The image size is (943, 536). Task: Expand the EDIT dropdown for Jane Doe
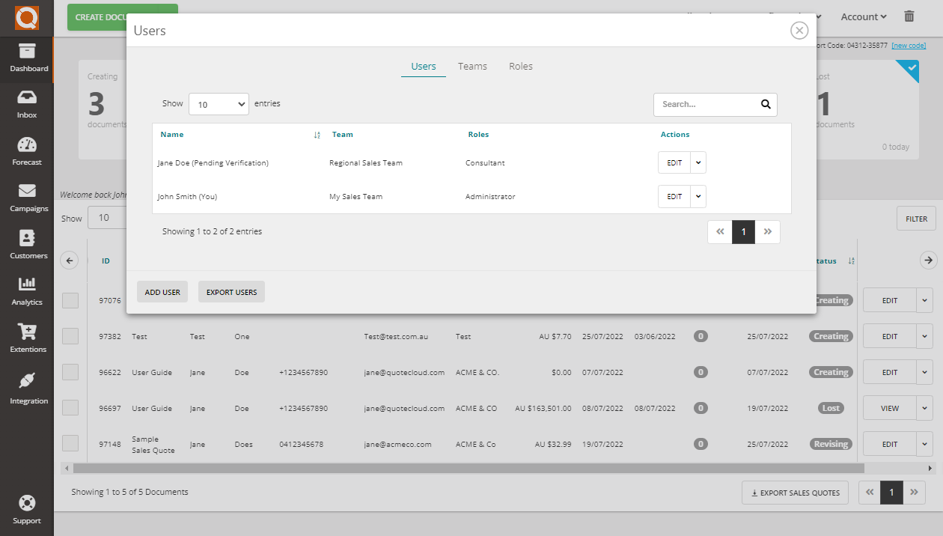697,162
